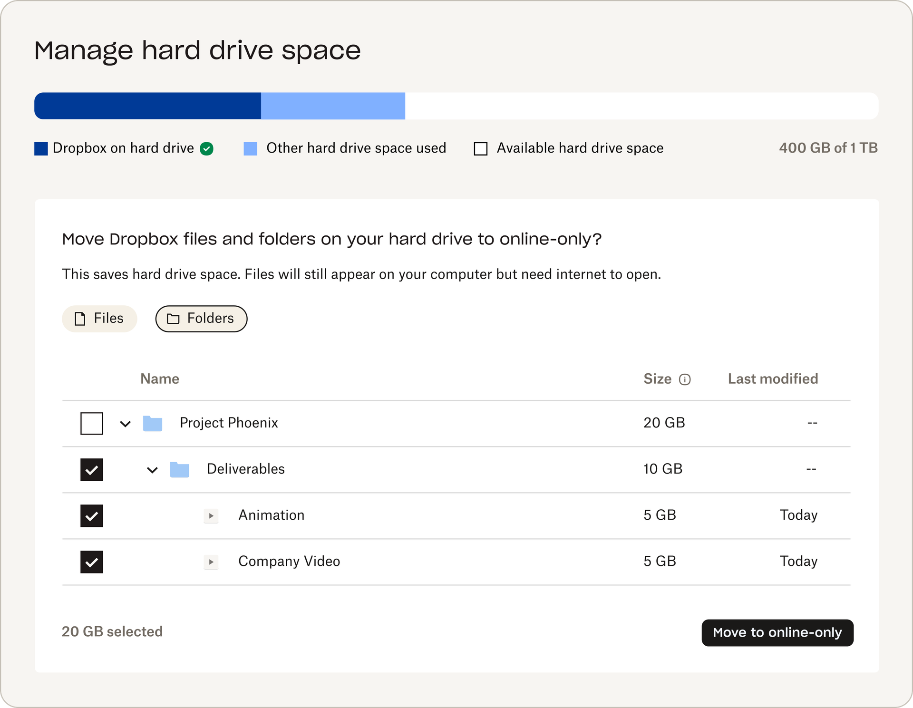Image resolution: width=913 pixels, height=708 pixels.
Task: Click the Last modified column header
Action: (x=772, y=378)
